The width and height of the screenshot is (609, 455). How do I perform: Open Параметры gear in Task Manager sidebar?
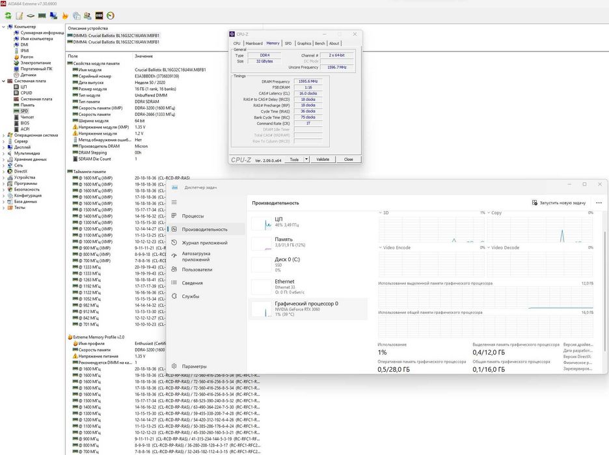174,366
